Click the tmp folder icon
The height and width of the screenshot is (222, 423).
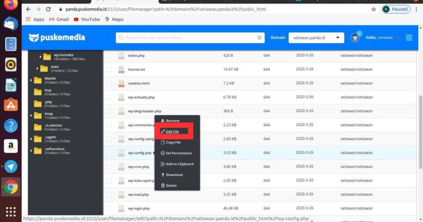point(38,92)
